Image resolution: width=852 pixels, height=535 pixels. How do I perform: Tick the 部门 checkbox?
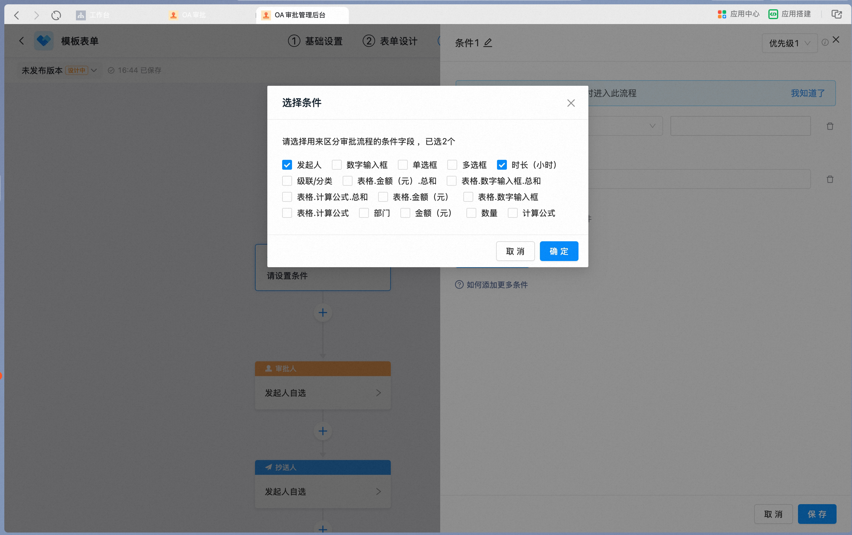(364, 213)
